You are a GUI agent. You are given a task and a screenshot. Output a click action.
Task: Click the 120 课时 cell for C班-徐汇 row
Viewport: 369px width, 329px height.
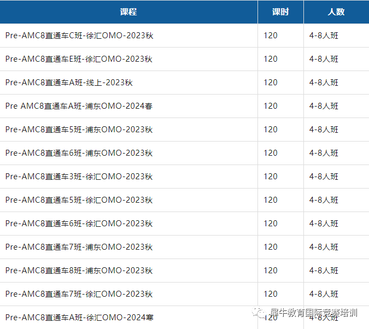(271, 36)
